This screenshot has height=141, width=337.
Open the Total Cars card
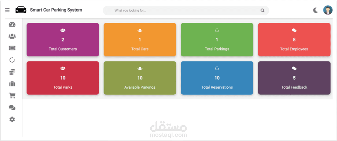(140, 40)
